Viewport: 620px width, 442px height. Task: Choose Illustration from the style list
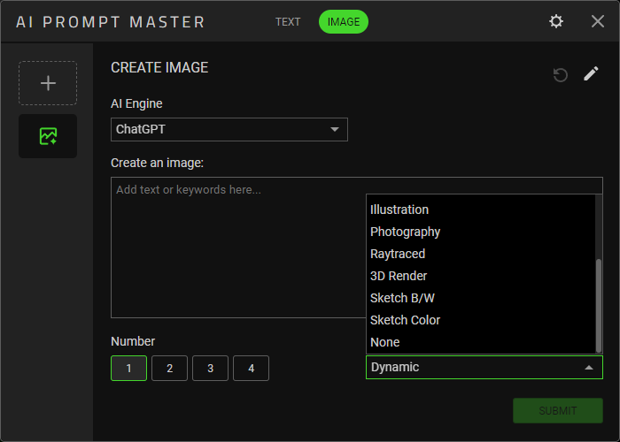tap(399, 210)
